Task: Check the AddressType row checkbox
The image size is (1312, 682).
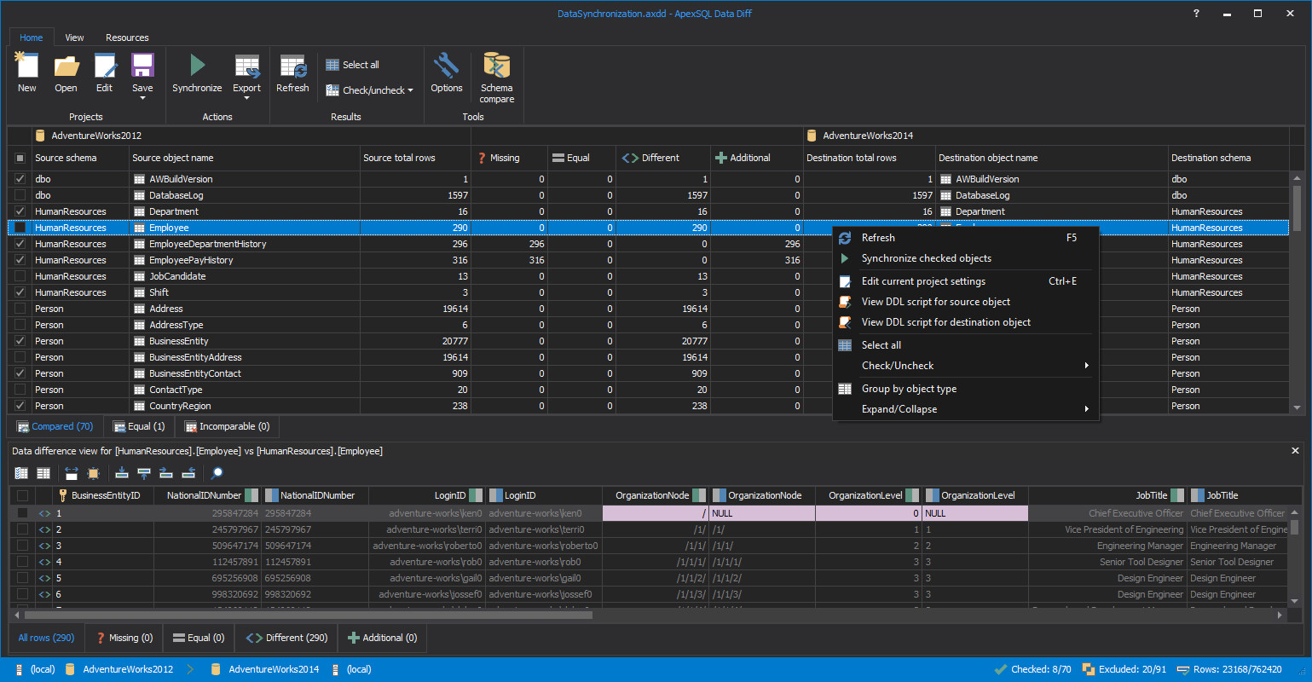Action: [x=20, y=325]
